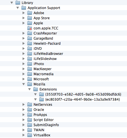Click the CrashReporter folder icon

point(30,33)
